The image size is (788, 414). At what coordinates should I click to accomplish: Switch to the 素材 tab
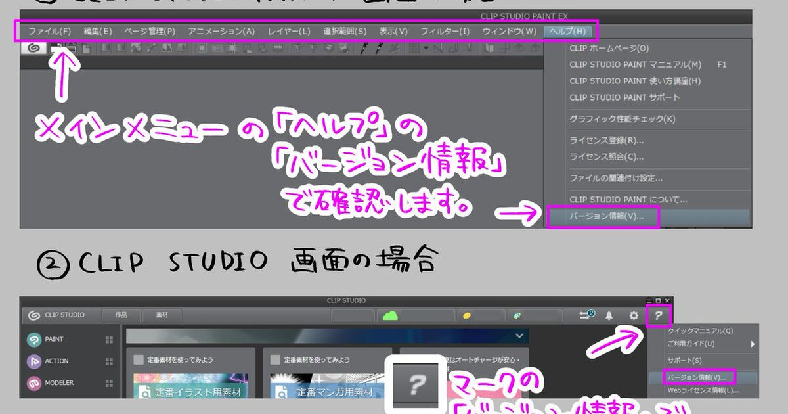coord(161,315)
